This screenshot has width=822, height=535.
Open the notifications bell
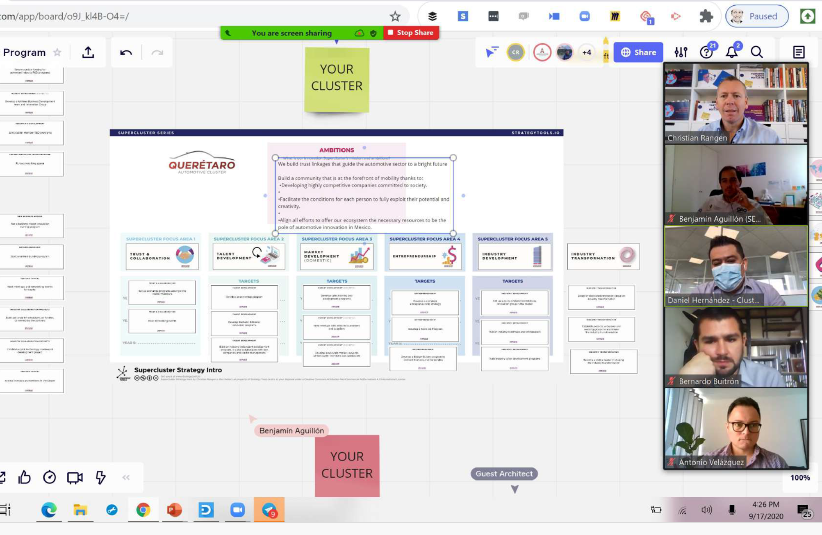732,52
